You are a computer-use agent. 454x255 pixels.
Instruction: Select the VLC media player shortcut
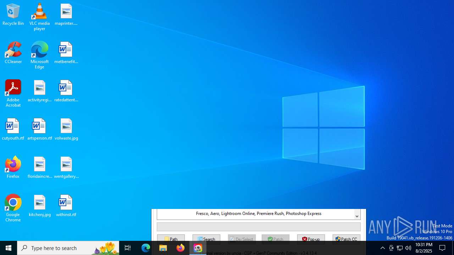point(39,17)
